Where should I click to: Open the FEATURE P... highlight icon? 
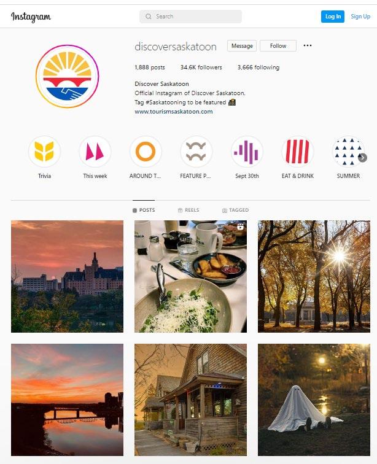pyautogui.click(x=196, y=151)
